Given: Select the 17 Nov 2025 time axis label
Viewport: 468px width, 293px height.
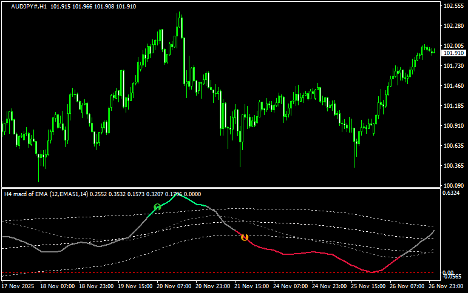Looking at the screenshot, I should (x=18, y=285).
